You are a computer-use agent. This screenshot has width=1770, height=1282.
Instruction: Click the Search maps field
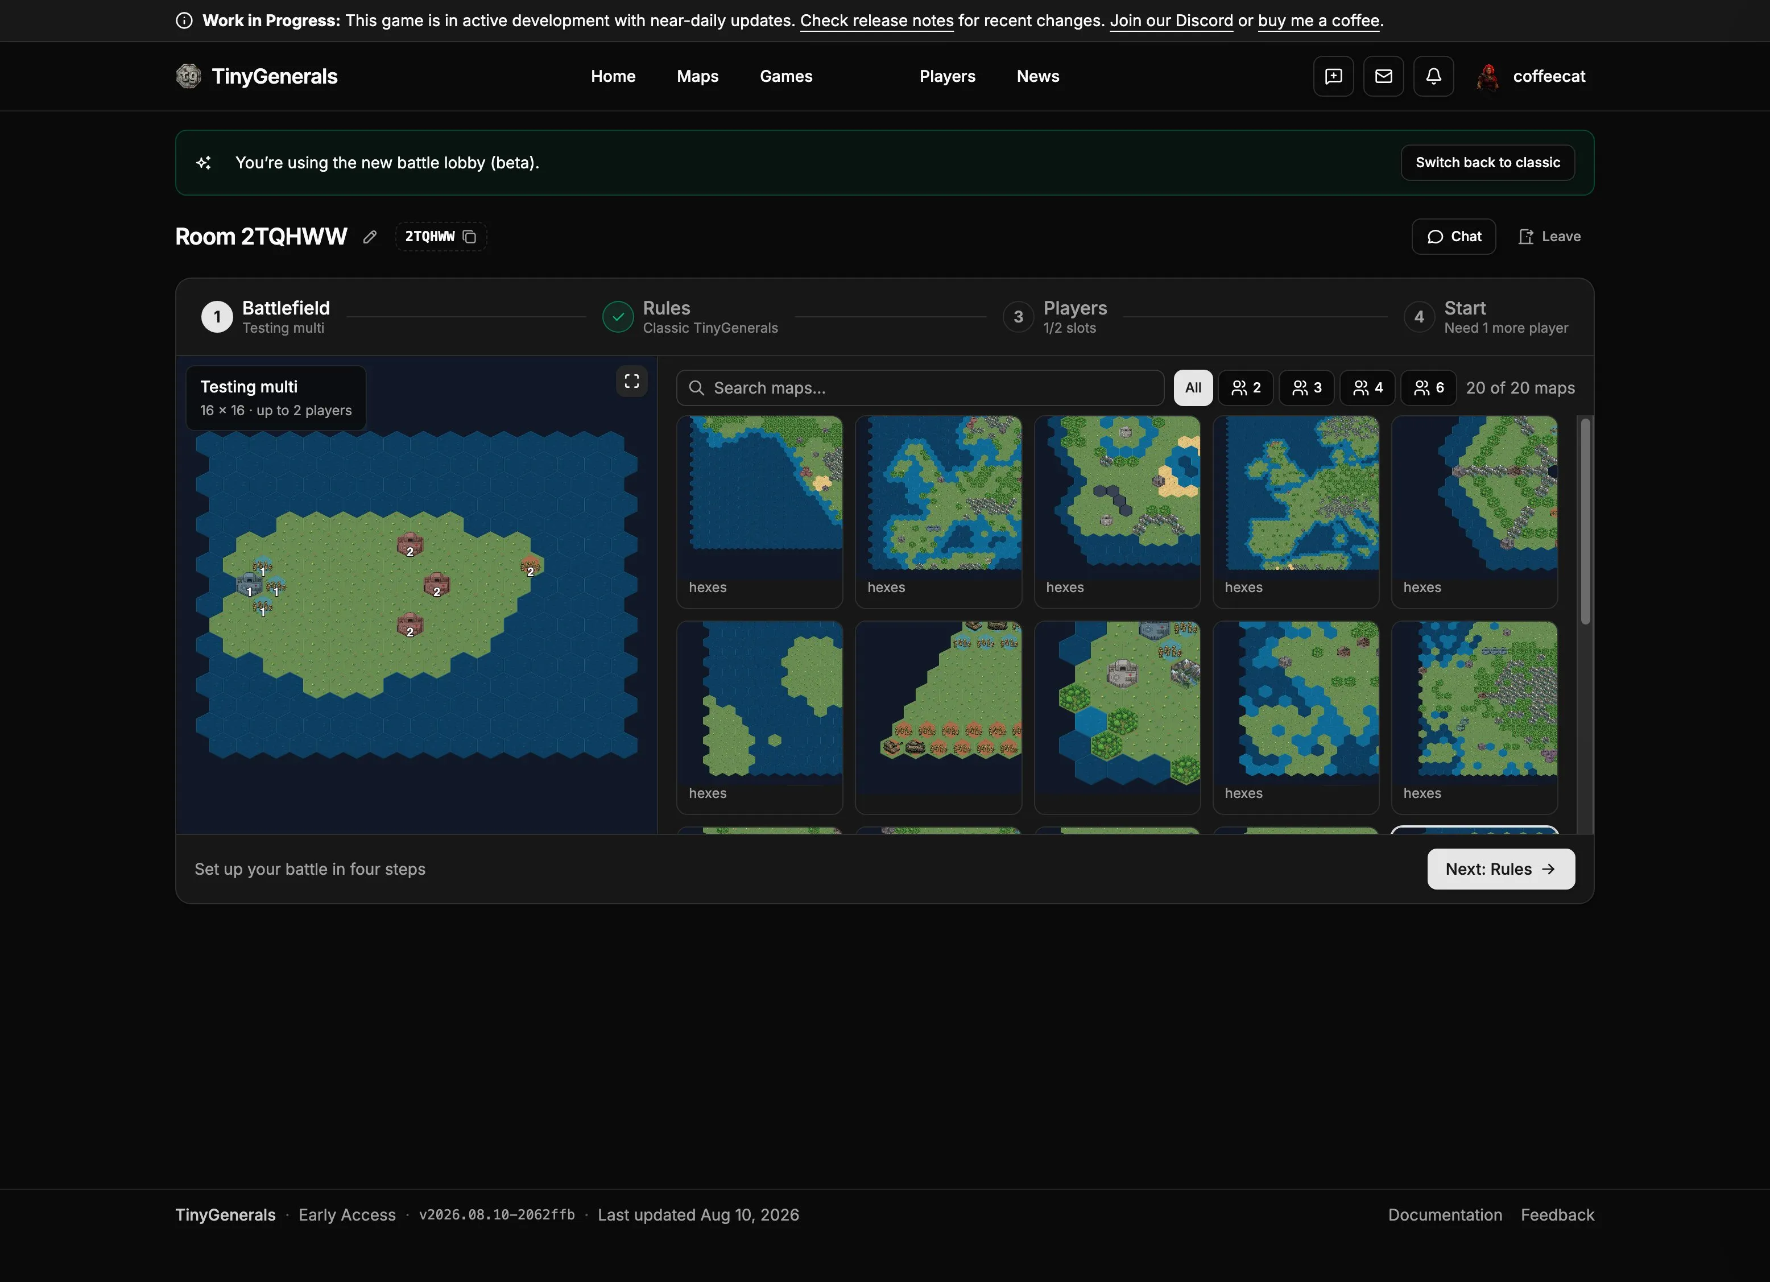coord(919,388)
